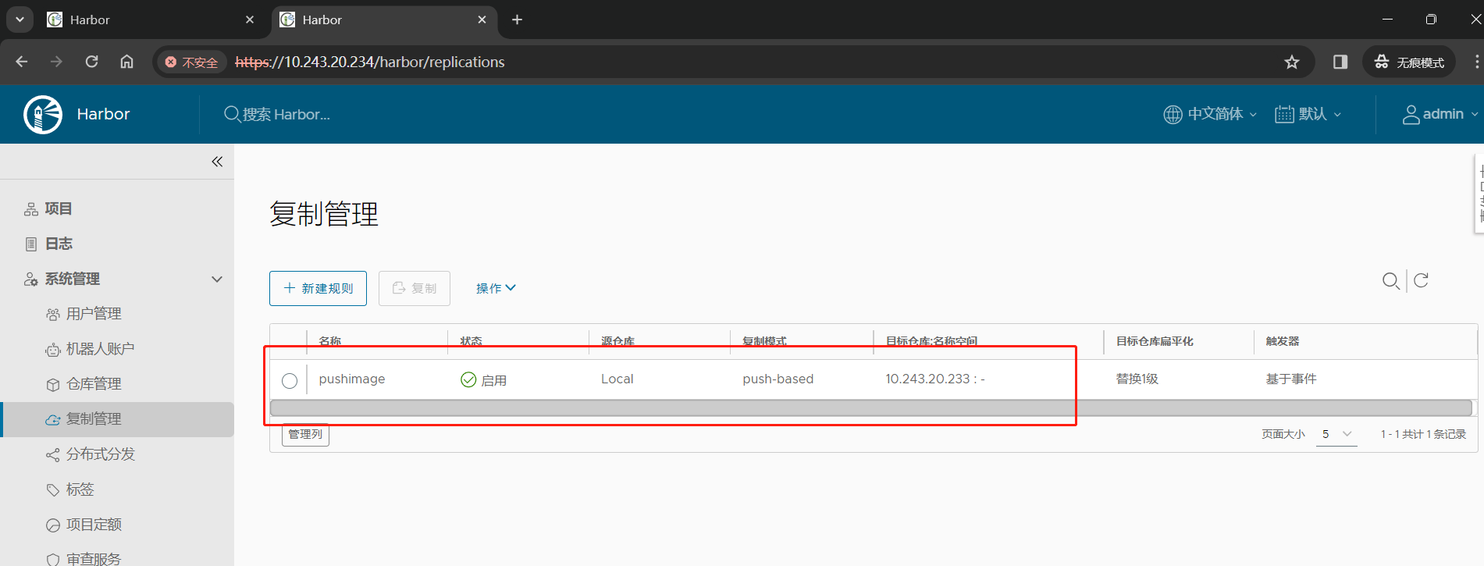Click the 替换1级 flattening cell
This screenshot has height=566, width=1484.
(x=1137, y=379)
